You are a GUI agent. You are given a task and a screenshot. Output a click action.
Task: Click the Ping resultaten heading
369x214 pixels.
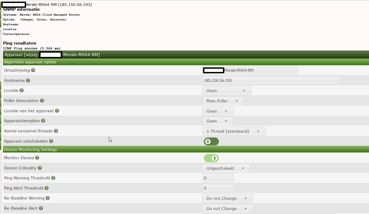pos(20,43)
